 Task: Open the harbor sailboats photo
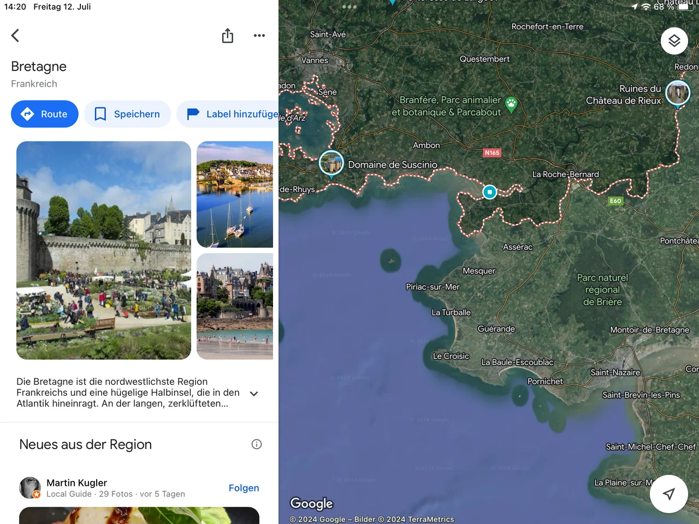[x=235, y=194]
